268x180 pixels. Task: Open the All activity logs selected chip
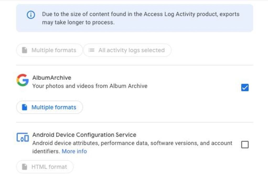coord(127,50)
